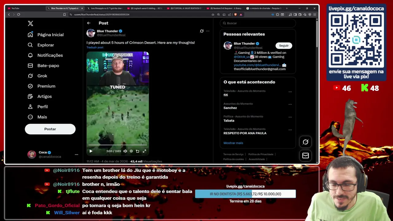Go to Perfil page
Screen dimensions: 393x221
(x=38, y=107)
